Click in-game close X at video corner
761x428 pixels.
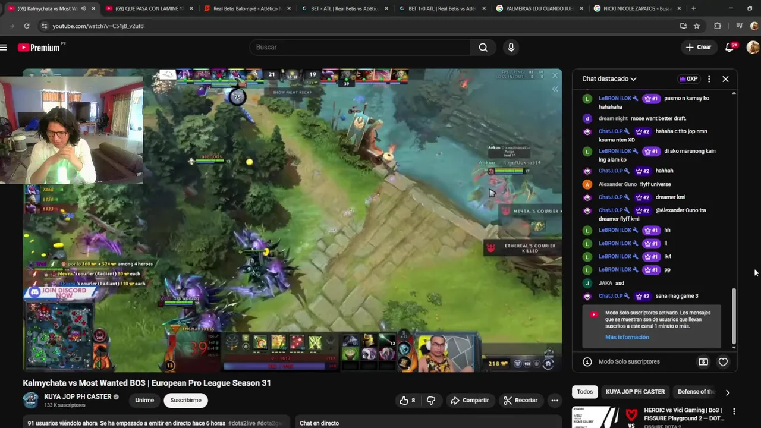pos(555,75)
